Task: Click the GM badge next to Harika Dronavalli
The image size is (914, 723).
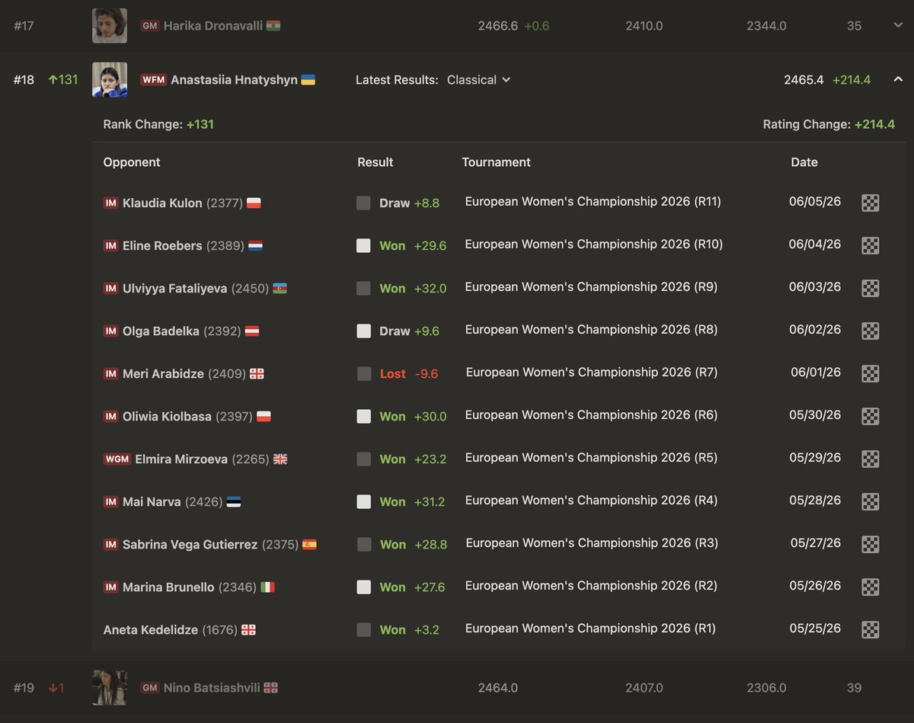Action: click(150, 26)
